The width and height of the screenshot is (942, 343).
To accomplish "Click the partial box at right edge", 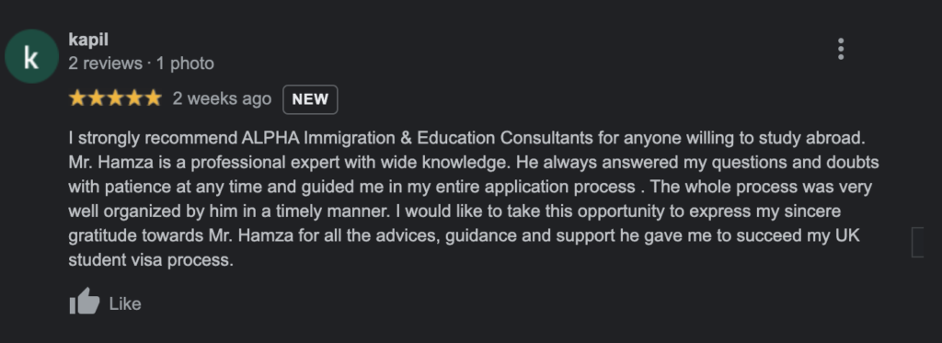I will tap(917, 242).
